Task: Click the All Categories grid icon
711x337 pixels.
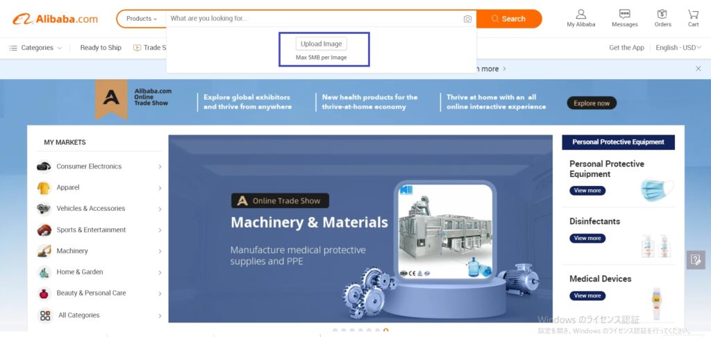Action: [x=45, y=316]
